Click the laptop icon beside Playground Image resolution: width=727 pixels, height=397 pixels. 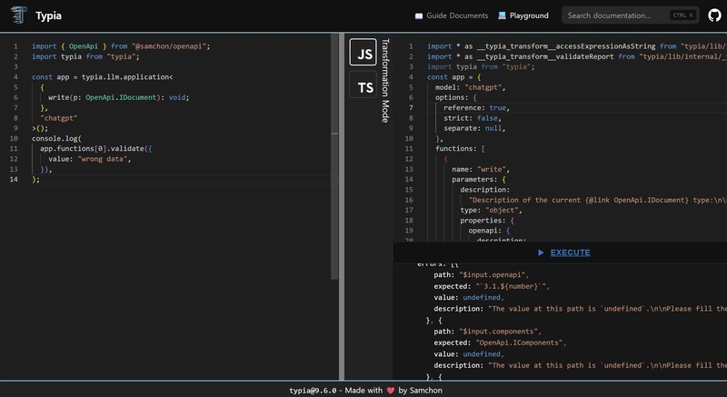point(503,15)
